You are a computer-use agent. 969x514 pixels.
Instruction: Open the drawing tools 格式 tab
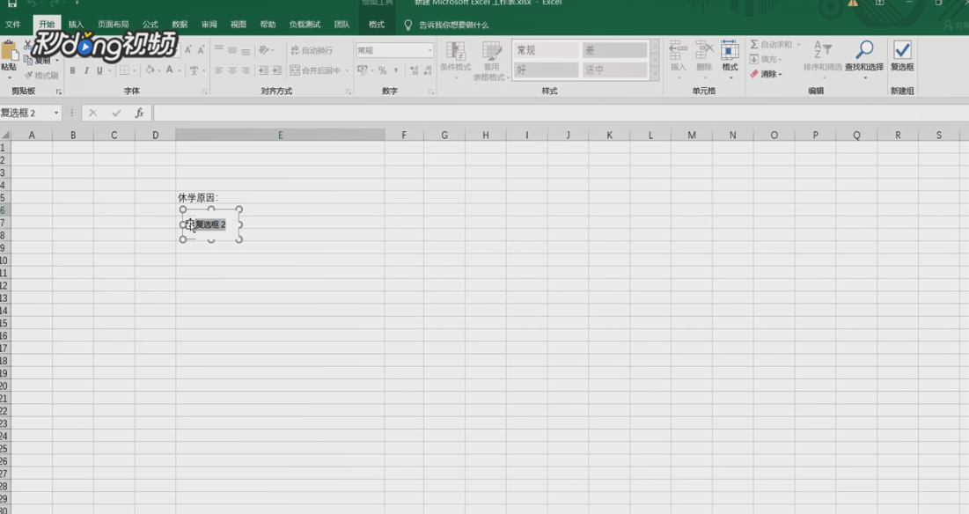click(x=377, y=25)
